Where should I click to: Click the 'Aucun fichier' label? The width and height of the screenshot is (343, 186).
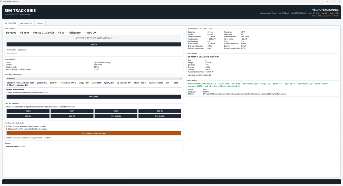(x=12, y=53)
